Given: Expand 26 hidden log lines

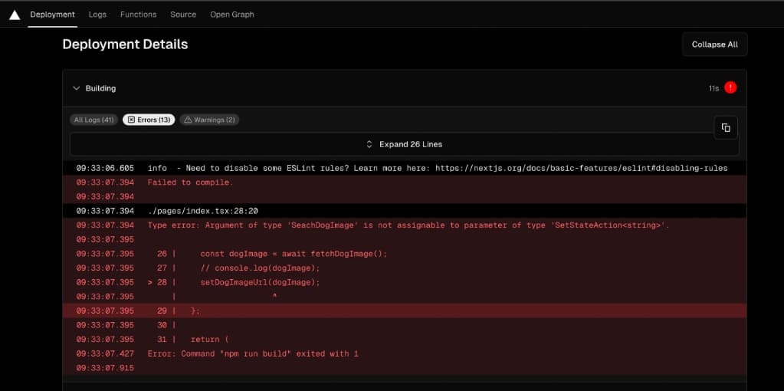Looking at the screenshot, I should pos(405,144).
